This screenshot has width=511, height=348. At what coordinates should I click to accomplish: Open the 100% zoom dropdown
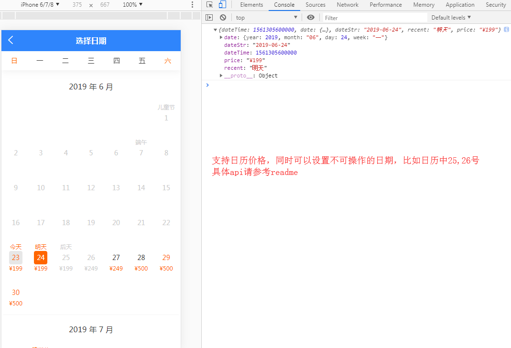click(x=132, y=5)
